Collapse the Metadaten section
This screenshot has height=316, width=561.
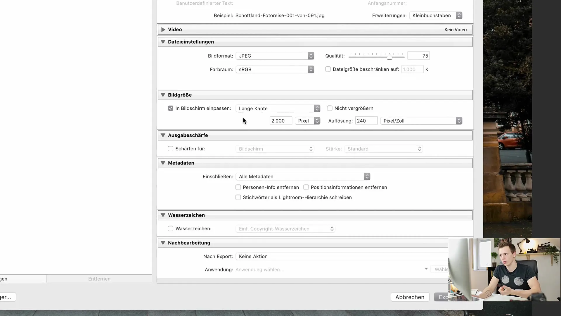coord(163,163)
